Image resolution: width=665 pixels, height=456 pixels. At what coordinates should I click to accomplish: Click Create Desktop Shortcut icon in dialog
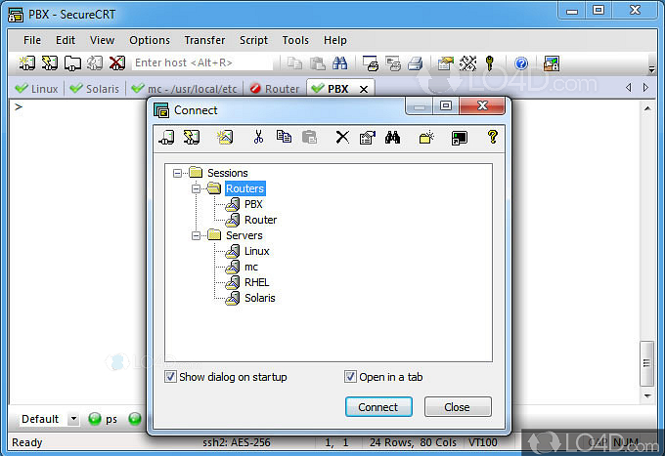coord(460,137)
